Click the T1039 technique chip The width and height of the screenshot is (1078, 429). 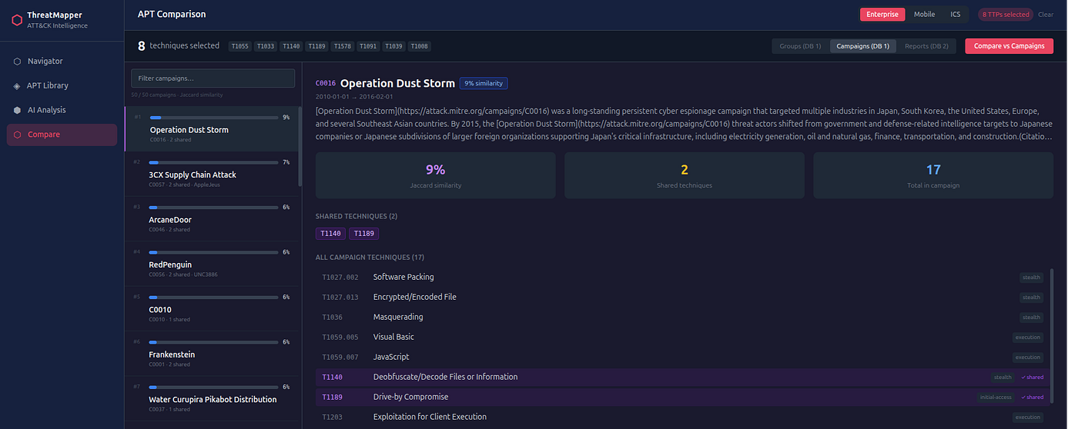[393, 46]
